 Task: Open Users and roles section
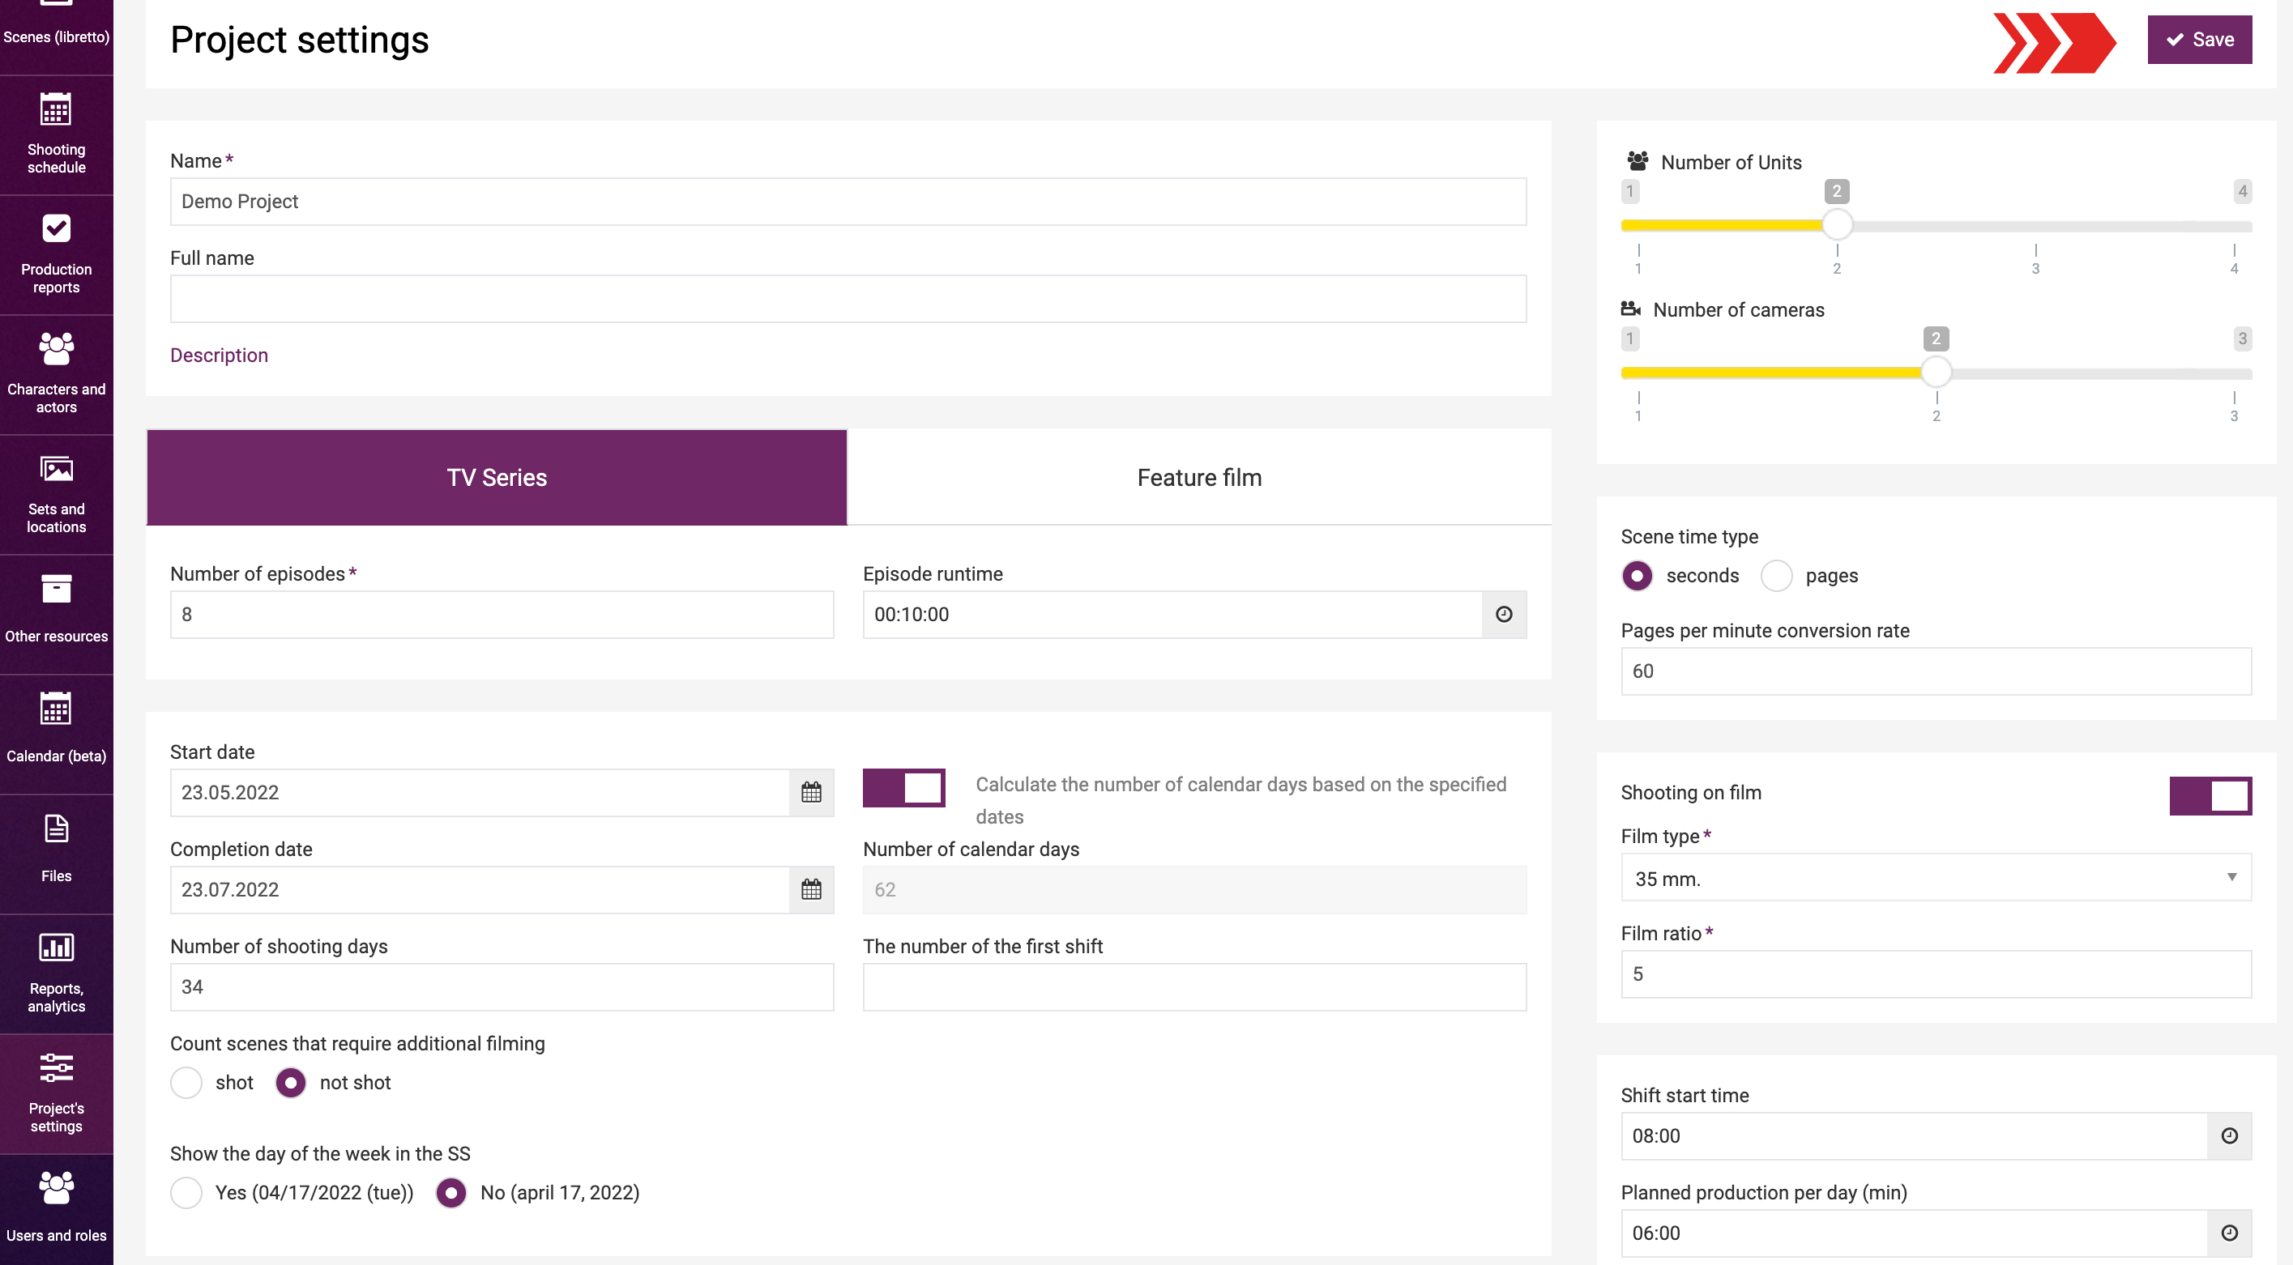tap(56, 1210)
